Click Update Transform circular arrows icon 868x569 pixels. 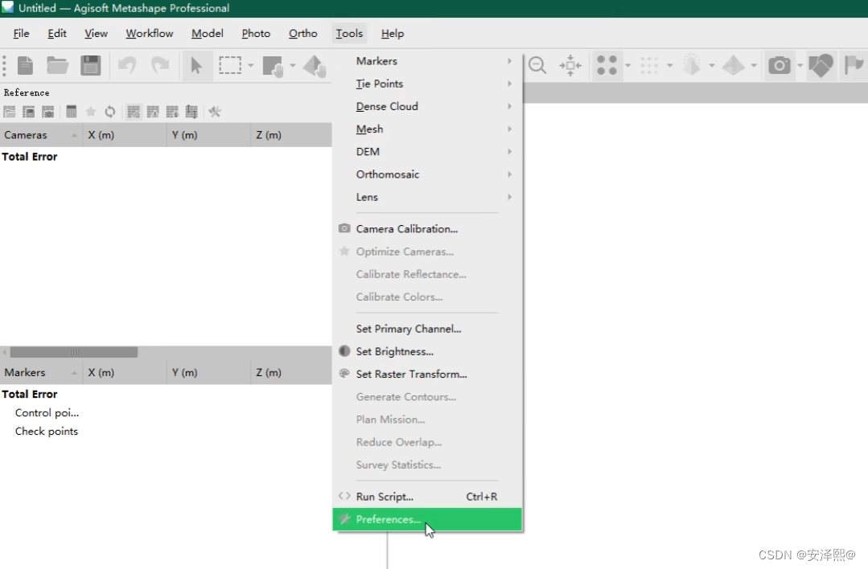tap(109, 112)
